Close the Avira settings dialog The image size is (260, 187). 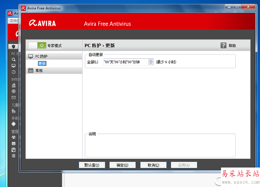pyautogui.click(x=248, y=6)
